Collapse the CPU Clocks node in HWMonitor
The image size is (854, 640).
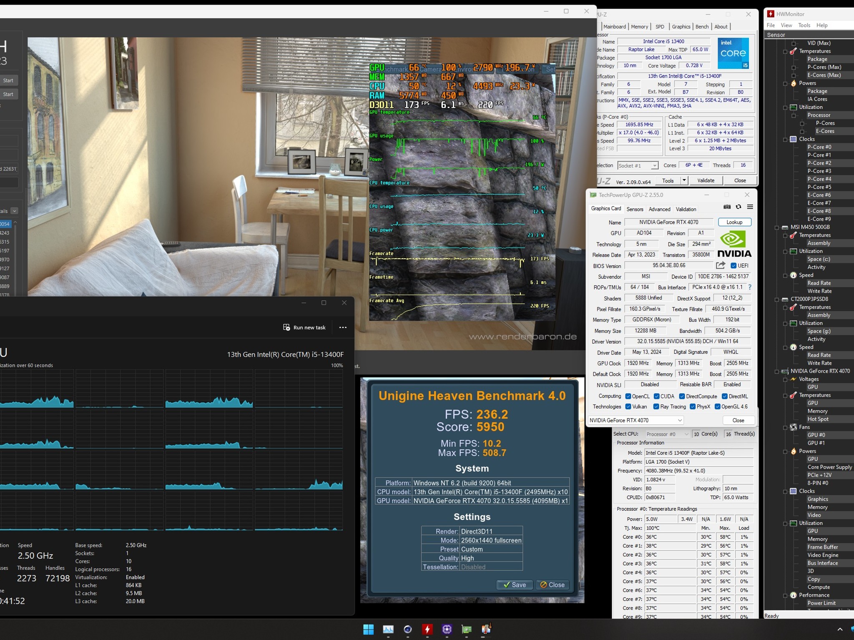(x=785, y=140)
